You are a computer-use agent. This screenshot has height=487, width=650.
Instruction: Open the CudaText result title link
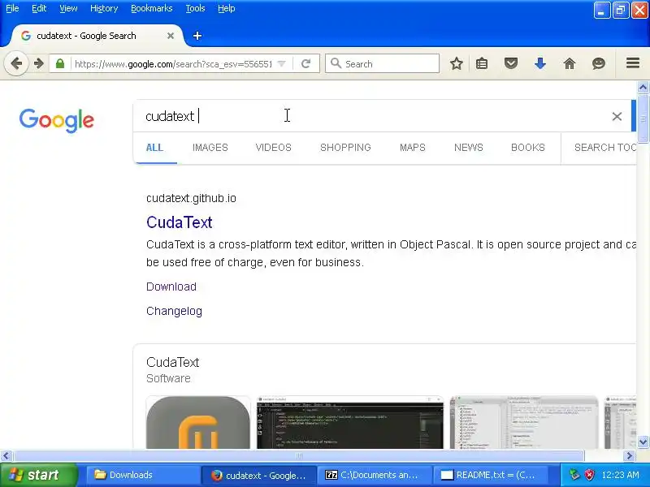pos(179,222)
